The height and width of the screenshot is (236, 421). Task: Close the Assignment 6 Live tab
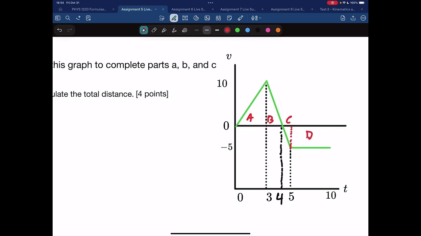tap(213, 9)
